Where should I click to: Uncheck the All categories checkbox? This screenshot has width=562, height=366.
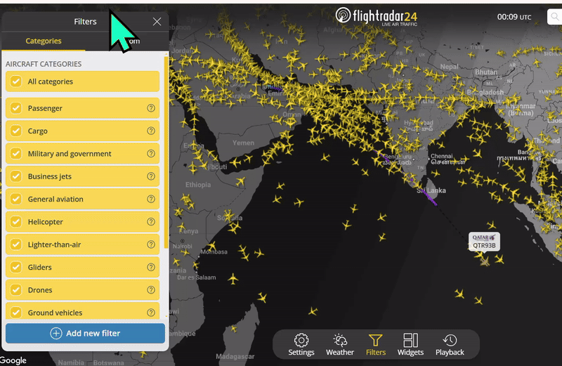[16, 81]
